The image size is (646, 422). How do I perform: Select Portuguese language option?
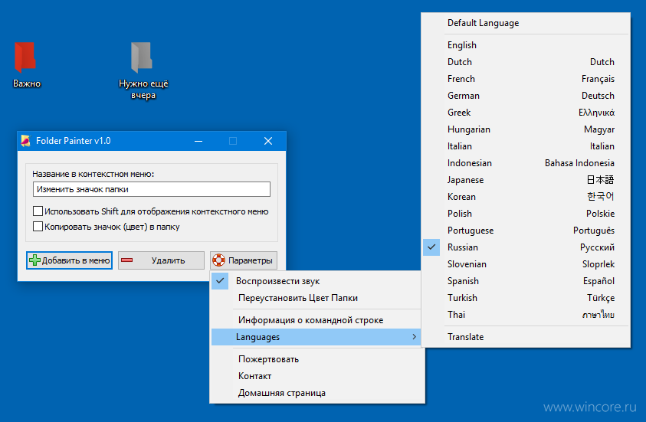coord(526,231)
